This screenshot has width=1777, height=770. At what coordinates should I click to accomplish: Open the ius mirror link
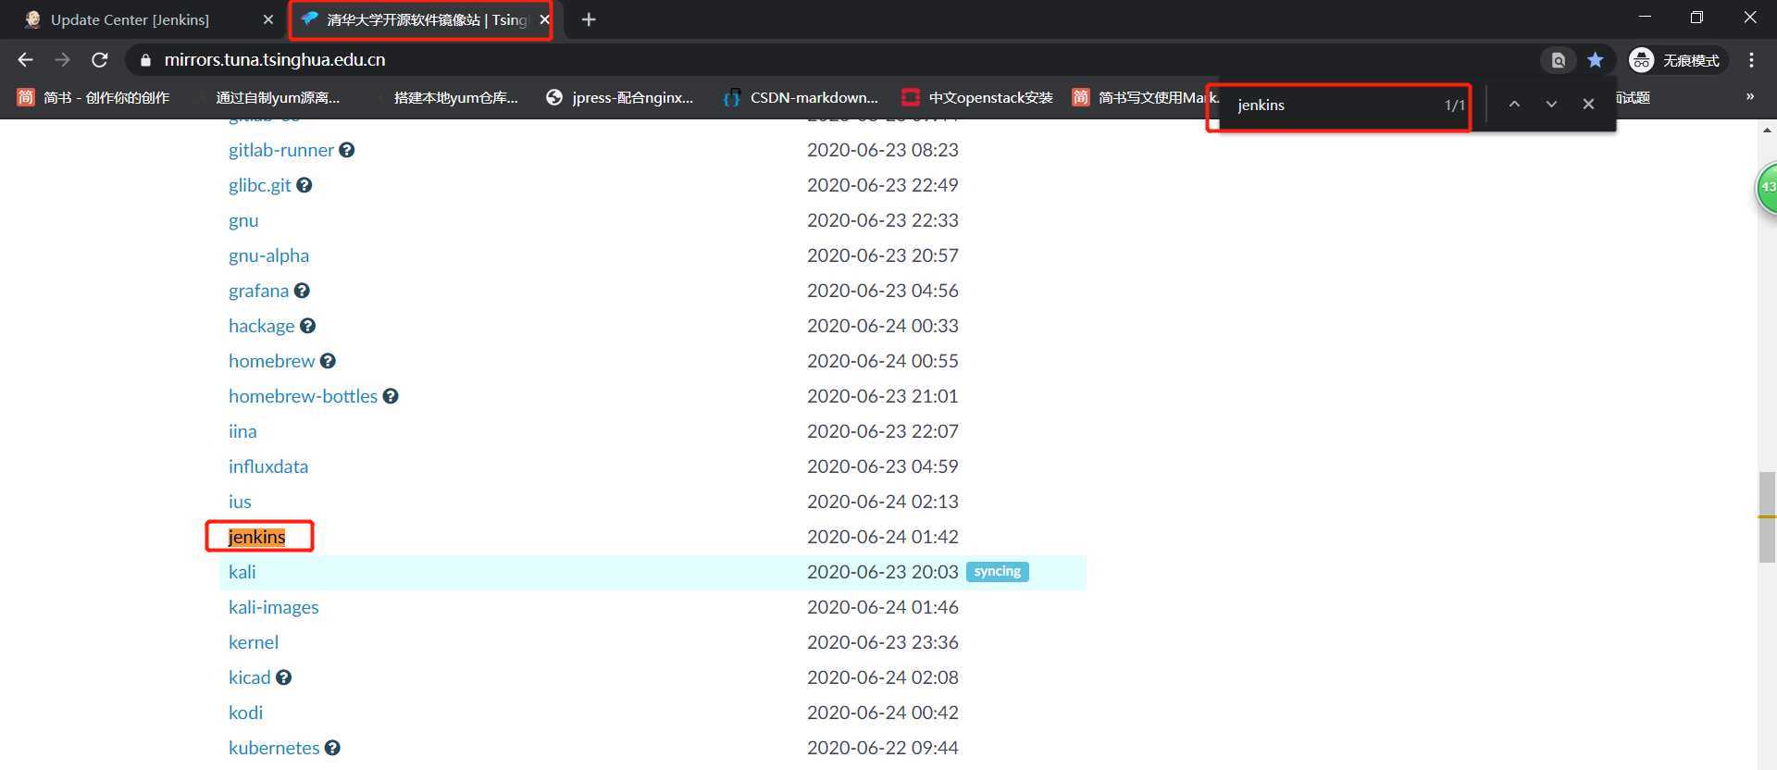[x=240, y=502]
